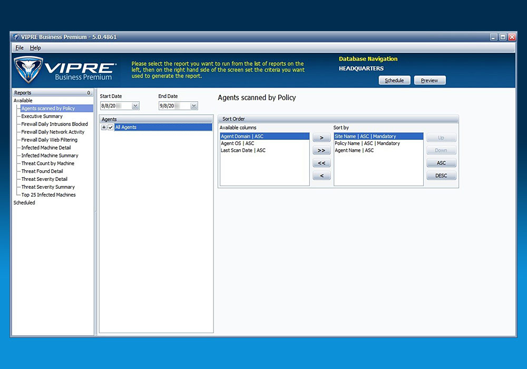Open the Help menu
Viewport: 527px width, 369px height.
(35, 48)
